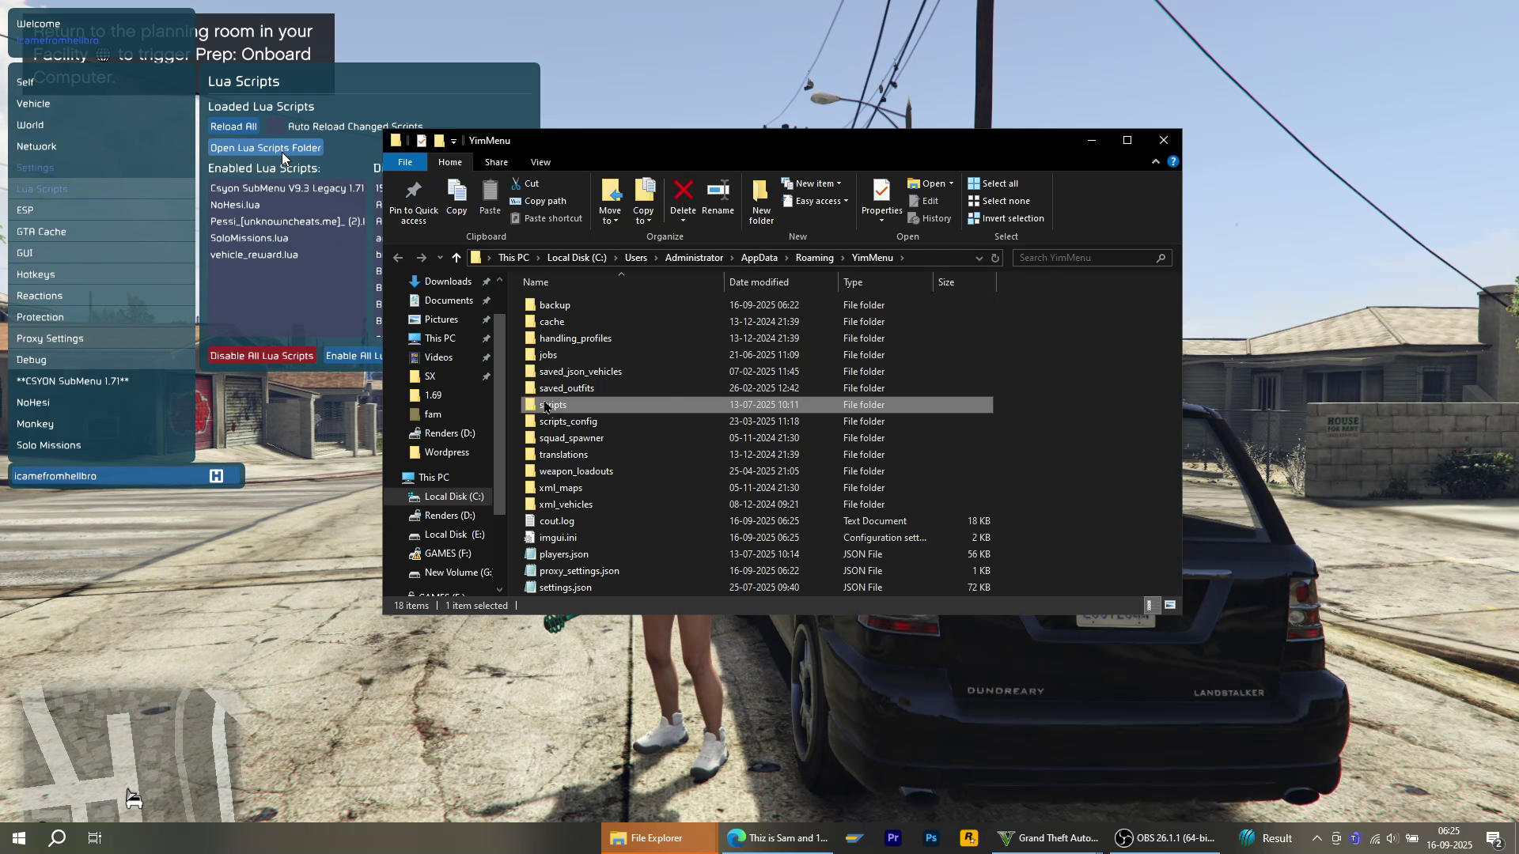
Task: Toggle Auto Reload Changed Scripts checkbox
Action: point(274,127)
